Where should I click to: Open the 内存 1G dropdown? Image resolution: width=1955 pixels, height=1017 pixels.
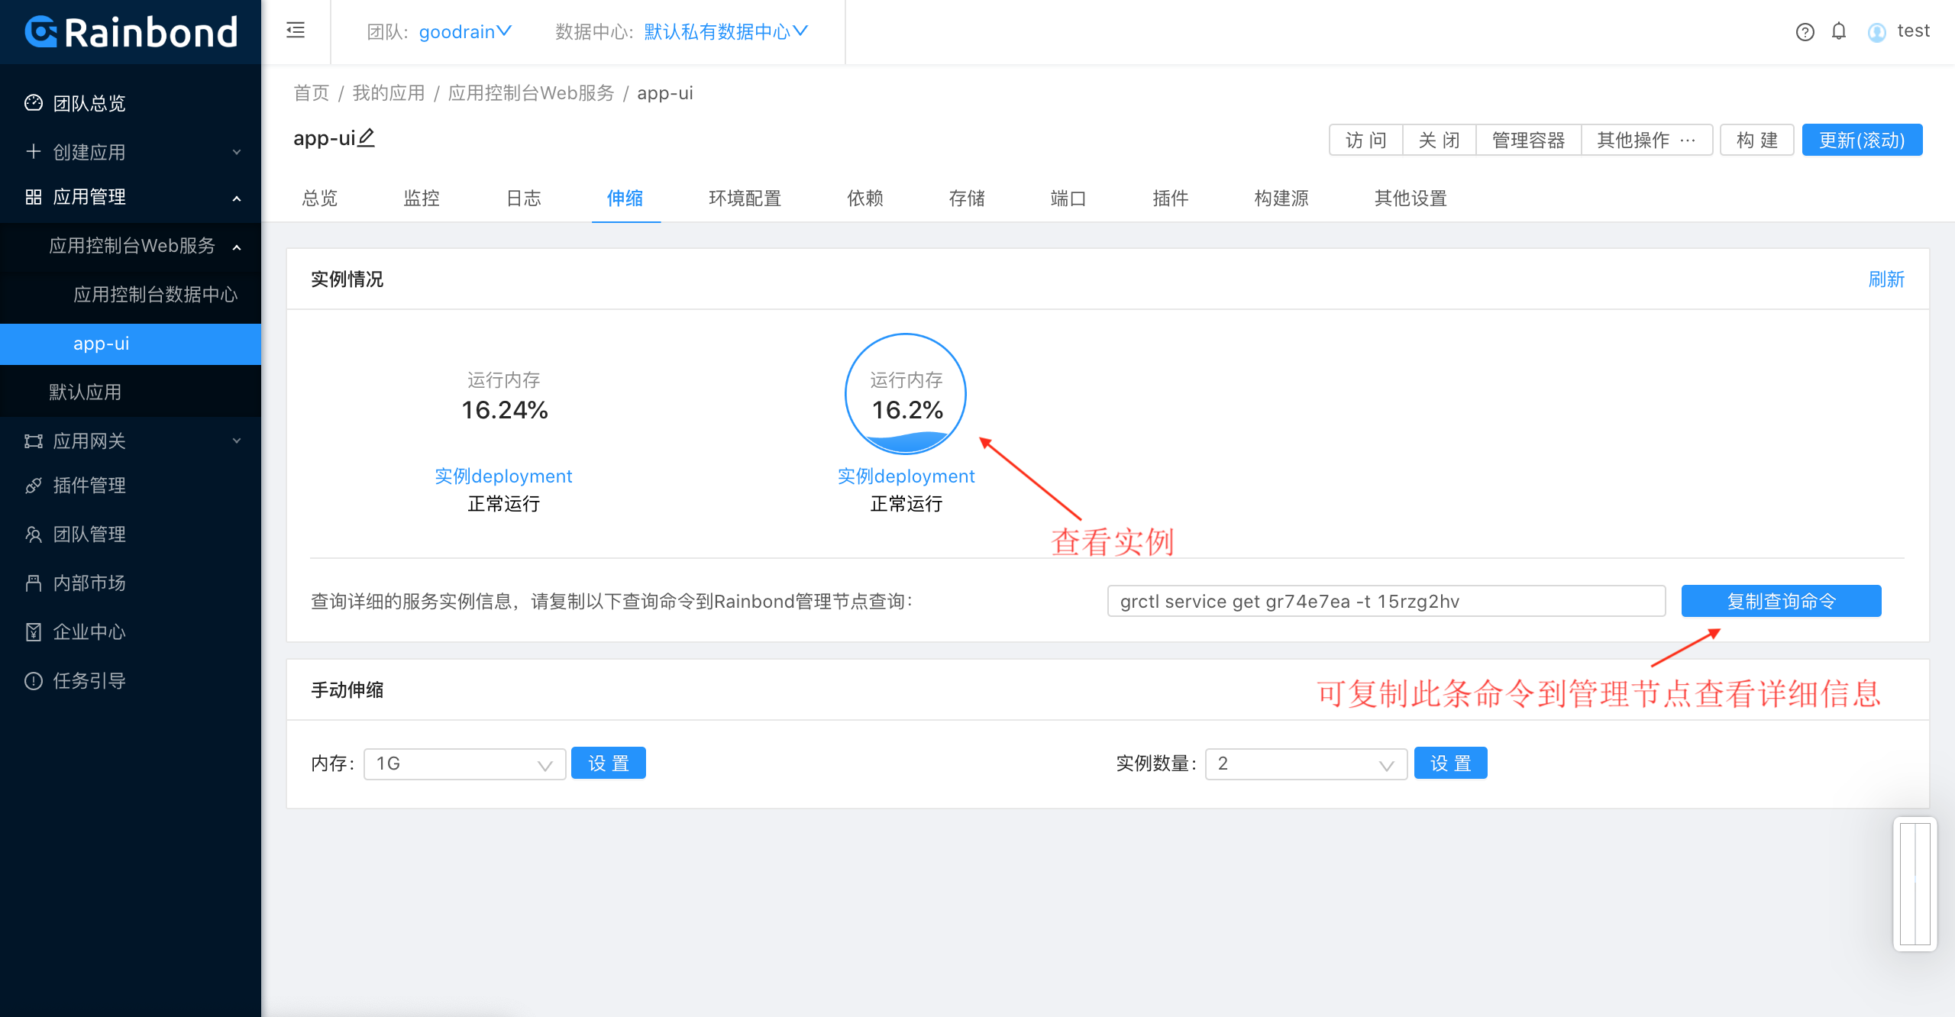coord(465,764)
